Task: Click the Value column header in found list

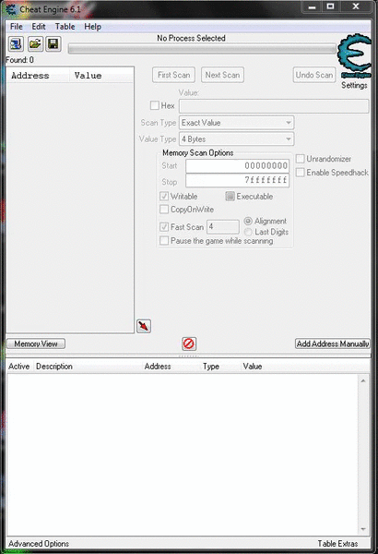Action: (x=101, y=76)
